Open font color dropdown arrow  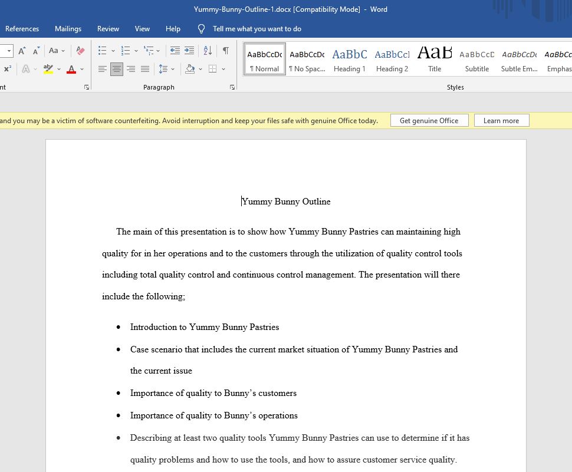point(82,69)
